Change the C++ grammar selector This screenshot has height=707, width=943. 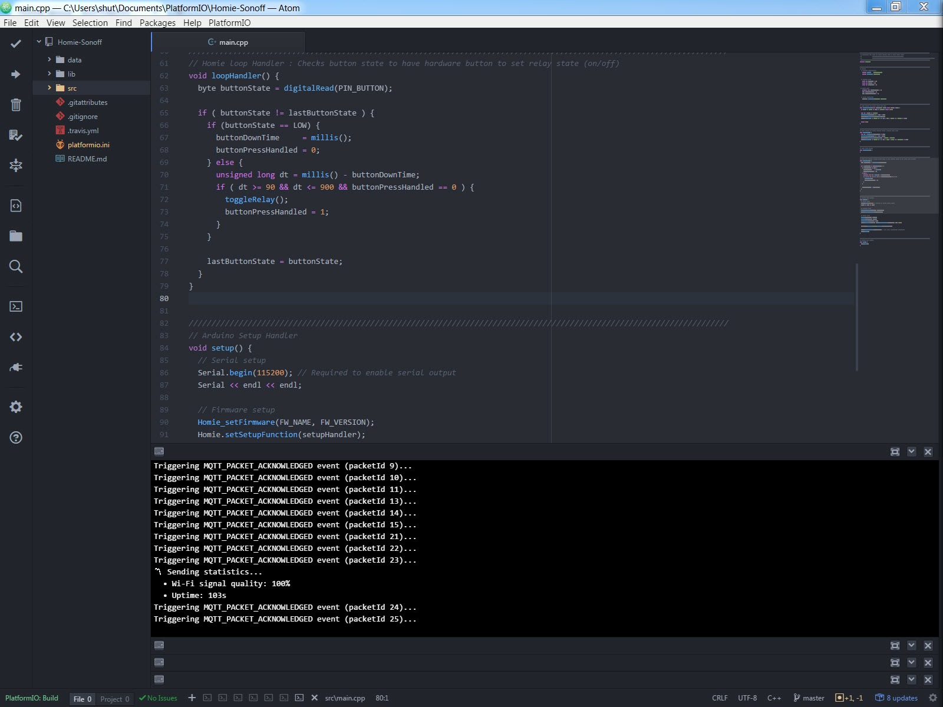pos(774,698)
